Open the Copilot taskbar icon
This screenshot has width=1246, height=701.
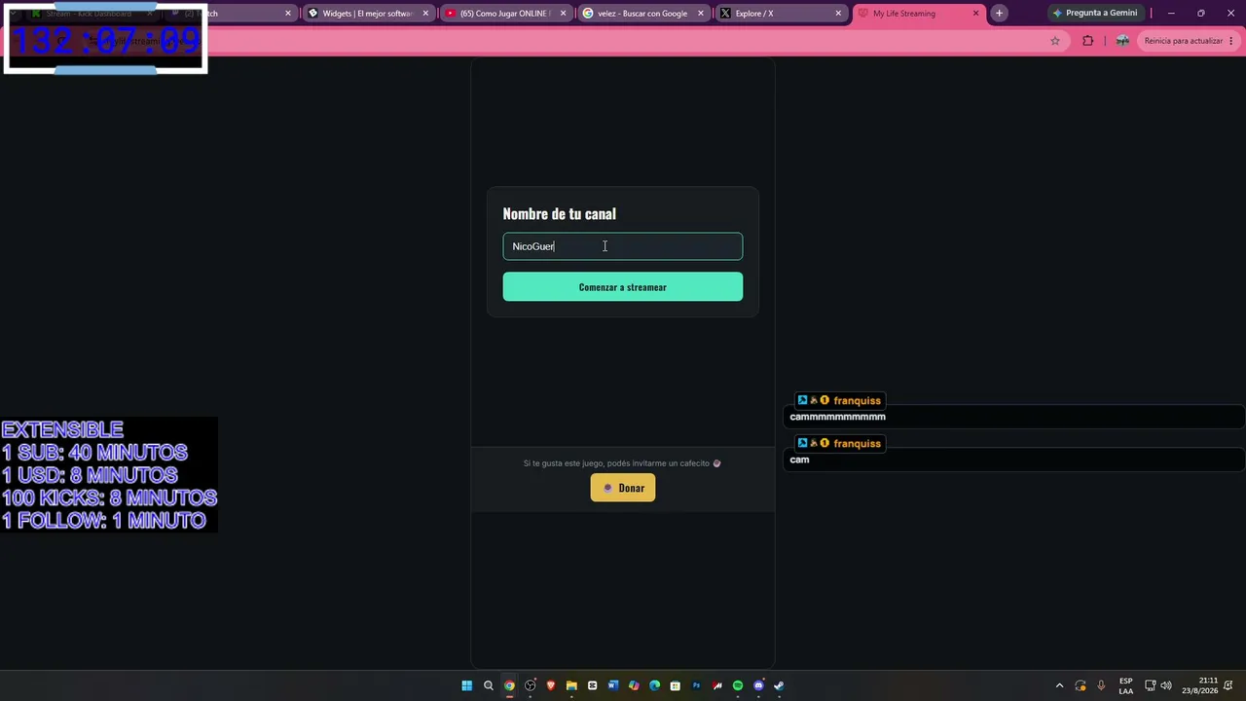(634, 685)
